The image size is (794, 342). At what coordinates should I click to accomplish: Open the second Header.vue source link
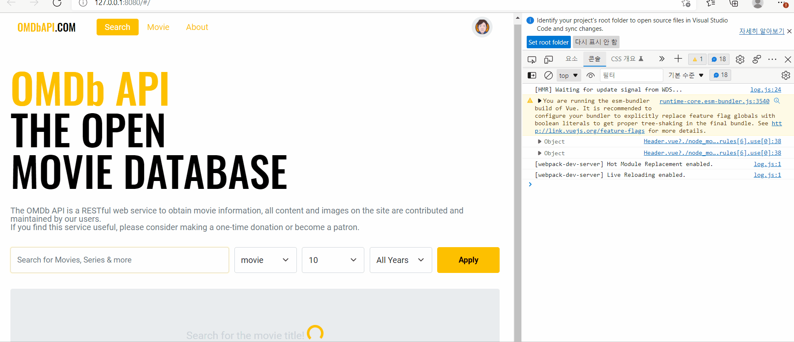(712, 153)
